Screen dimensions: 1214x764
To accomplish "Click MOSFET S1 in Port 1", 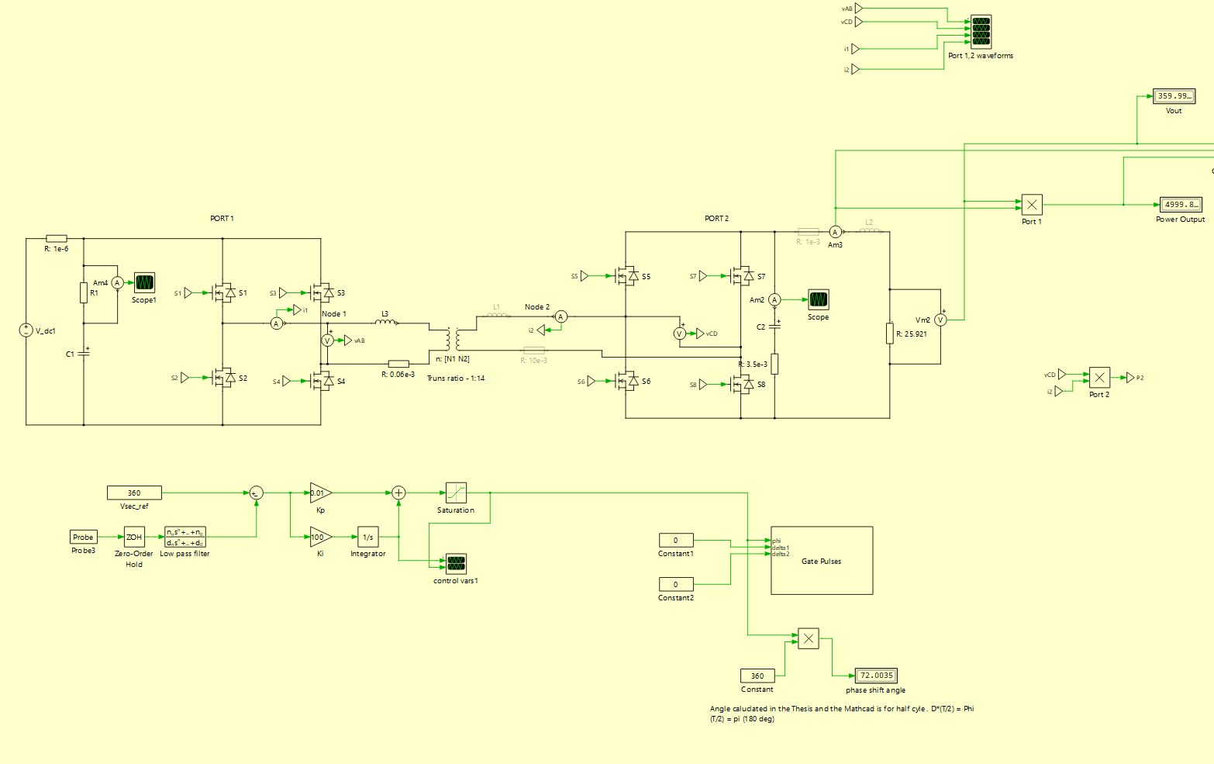I will [225, 293].
